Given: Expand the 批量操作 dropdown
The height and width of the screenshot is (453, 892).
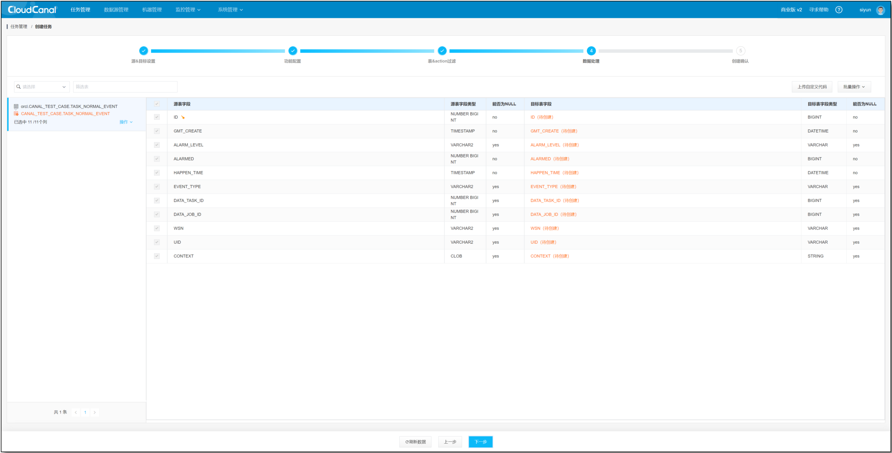Looking at the screenshot, I should 854,87.
